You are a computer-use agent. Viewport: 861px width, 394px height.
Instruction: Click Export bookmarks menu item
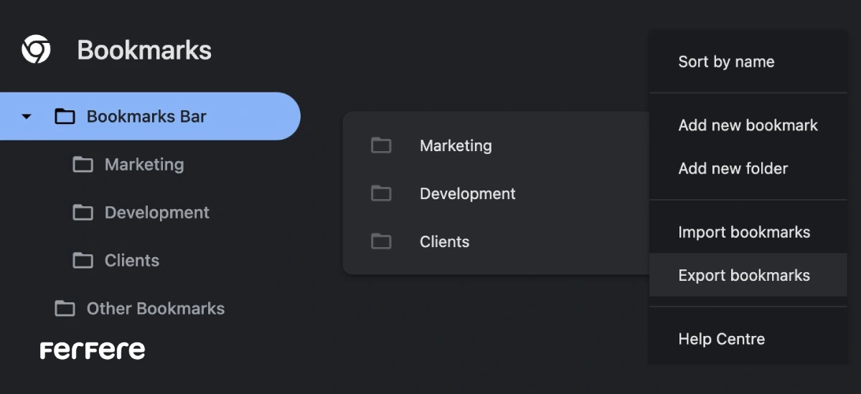744,275
